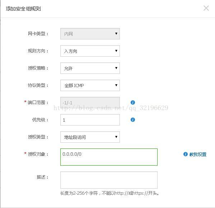The width and height of the screenshot is (215, 208).
Task: Click the info icon beside 教我设置
Action: pyautogui.click(x=185, y=154)
